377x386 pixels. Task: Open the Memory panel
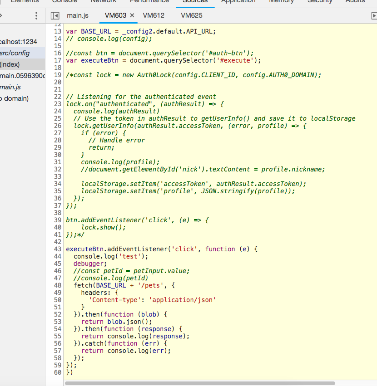[281, 1]
